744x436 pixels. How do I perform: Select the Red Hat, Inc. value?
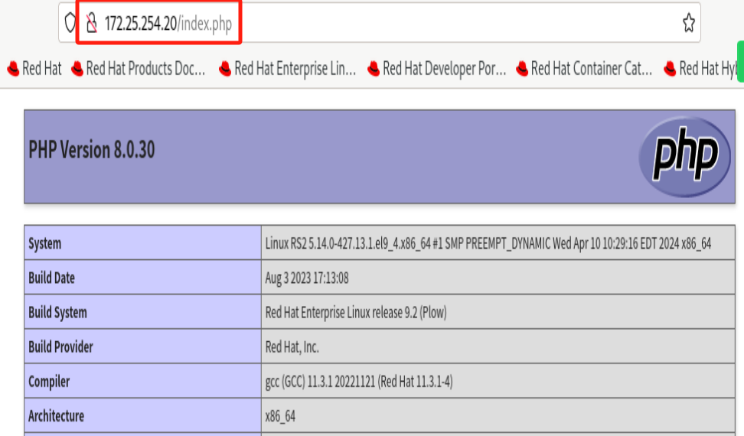coord(292,347)
